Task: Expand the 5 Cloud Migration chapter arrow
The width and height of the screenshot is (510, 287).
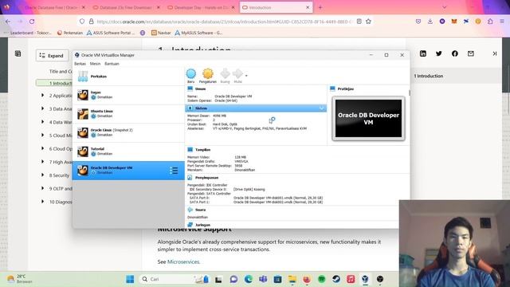Action: (42, 135)
